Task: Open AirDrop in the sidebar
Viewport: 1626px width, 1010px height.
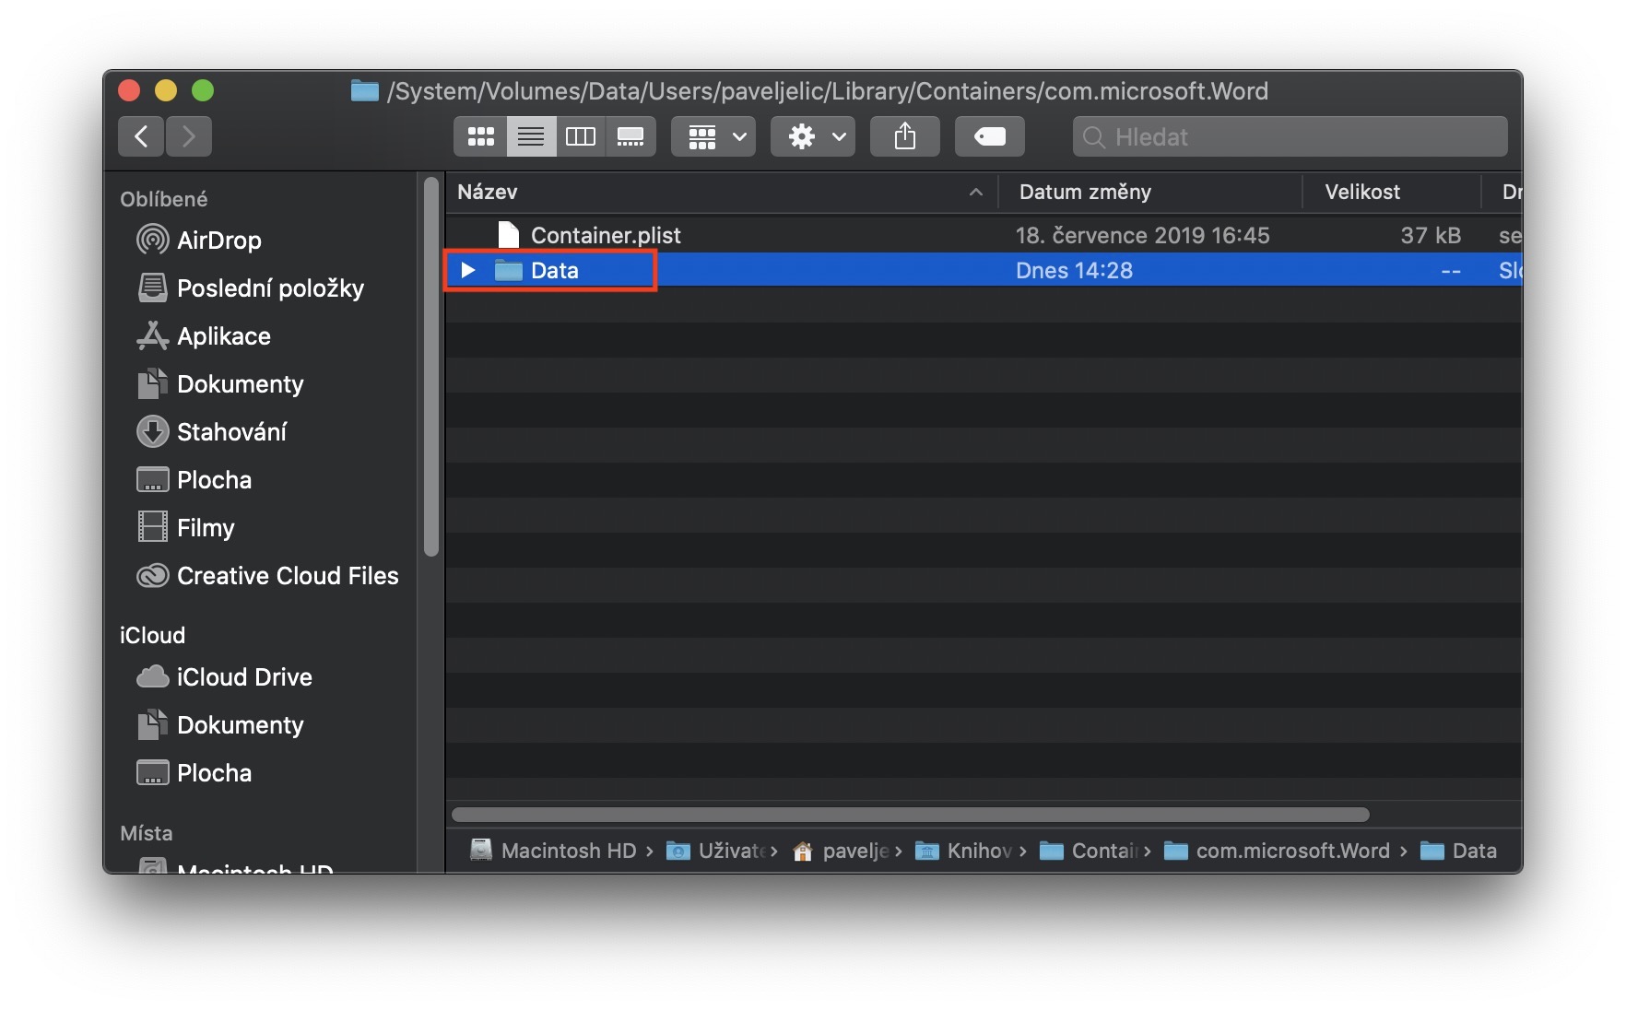Action: (199, 240)
